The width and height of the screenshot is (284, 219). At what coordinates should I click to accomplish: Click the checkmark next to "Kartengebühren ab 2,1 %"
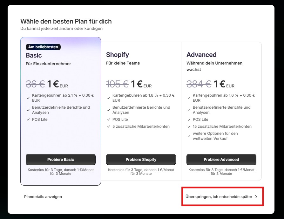point(28,97)
